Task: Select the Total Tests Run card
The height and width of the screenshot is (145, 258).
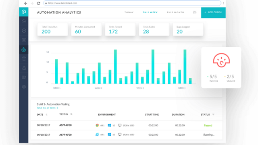Action: [x=52, y=29]
